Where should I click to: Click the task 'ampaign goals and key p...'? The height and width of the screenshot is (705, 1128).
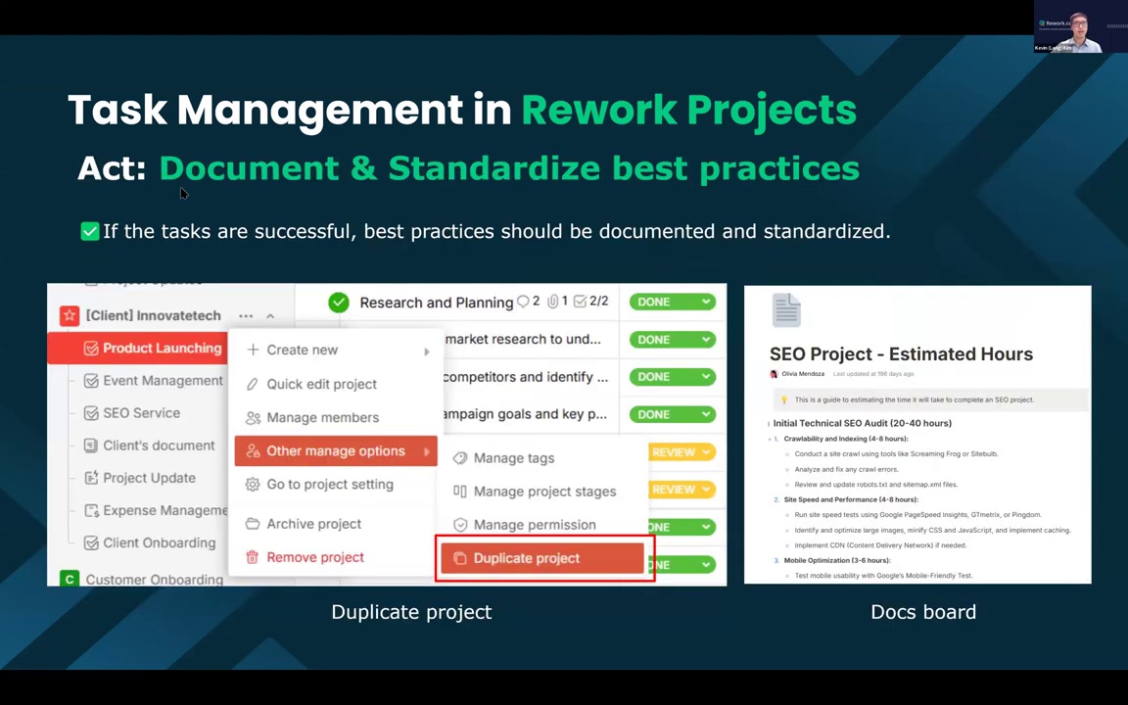(x=526, y=414)
